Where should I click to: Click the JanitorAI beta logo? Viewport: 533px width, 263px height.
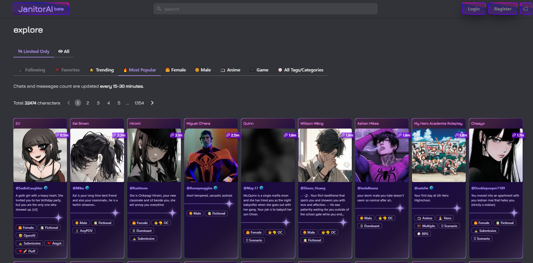41,9
